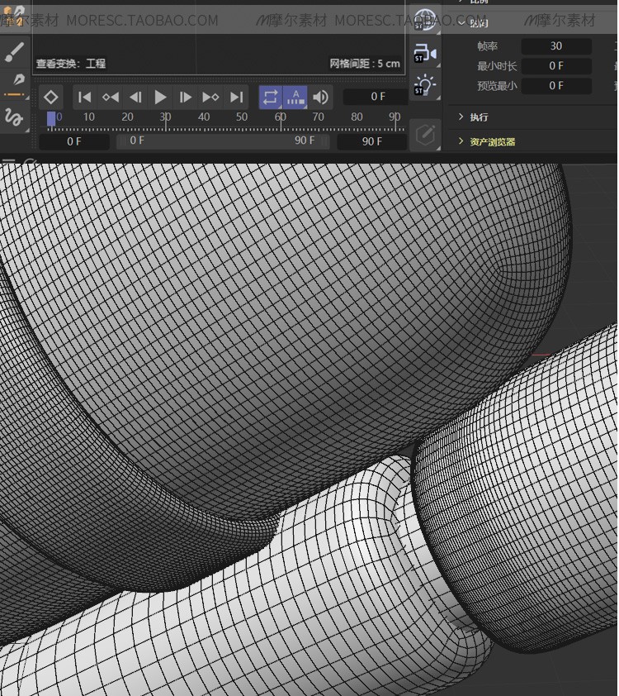Click the 预览最小 label

pos(497,86)
